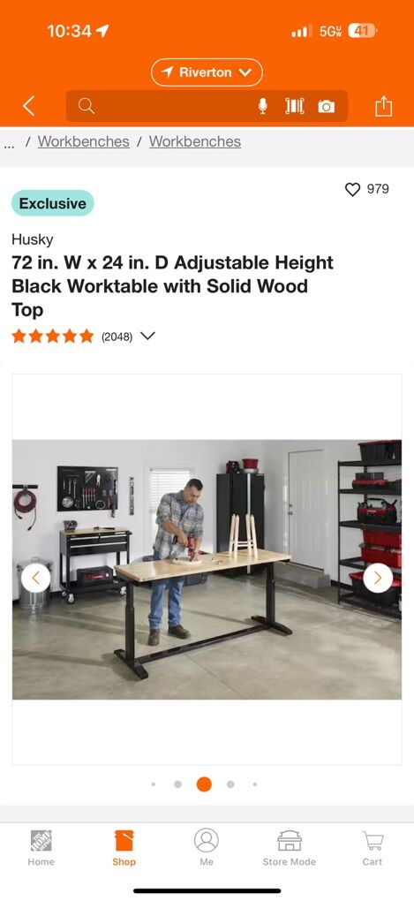Screen dimensions: 414x901
Task: Tap the share icon
Action: click(384, 106)
